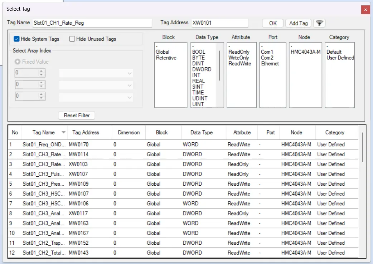Select tag row with address MW0163

[x=183, y=223]
